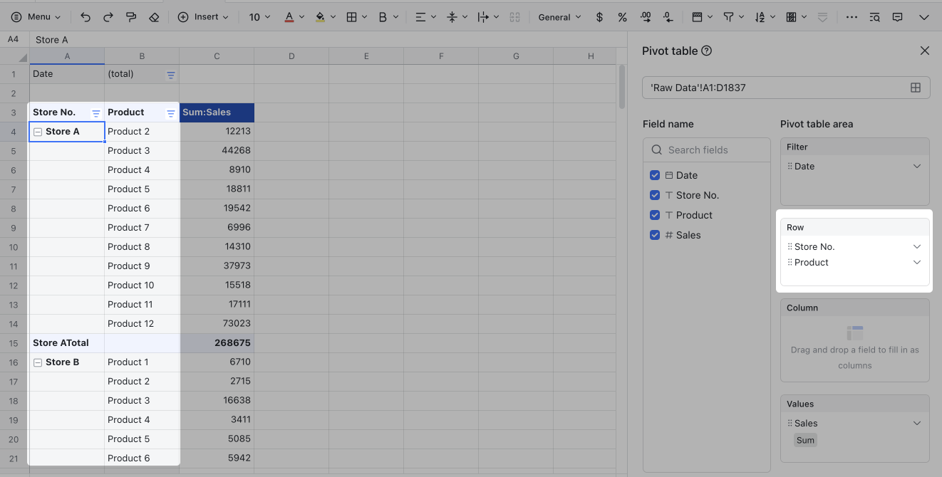Collapse the Store B group in column A

click(37, 362)
